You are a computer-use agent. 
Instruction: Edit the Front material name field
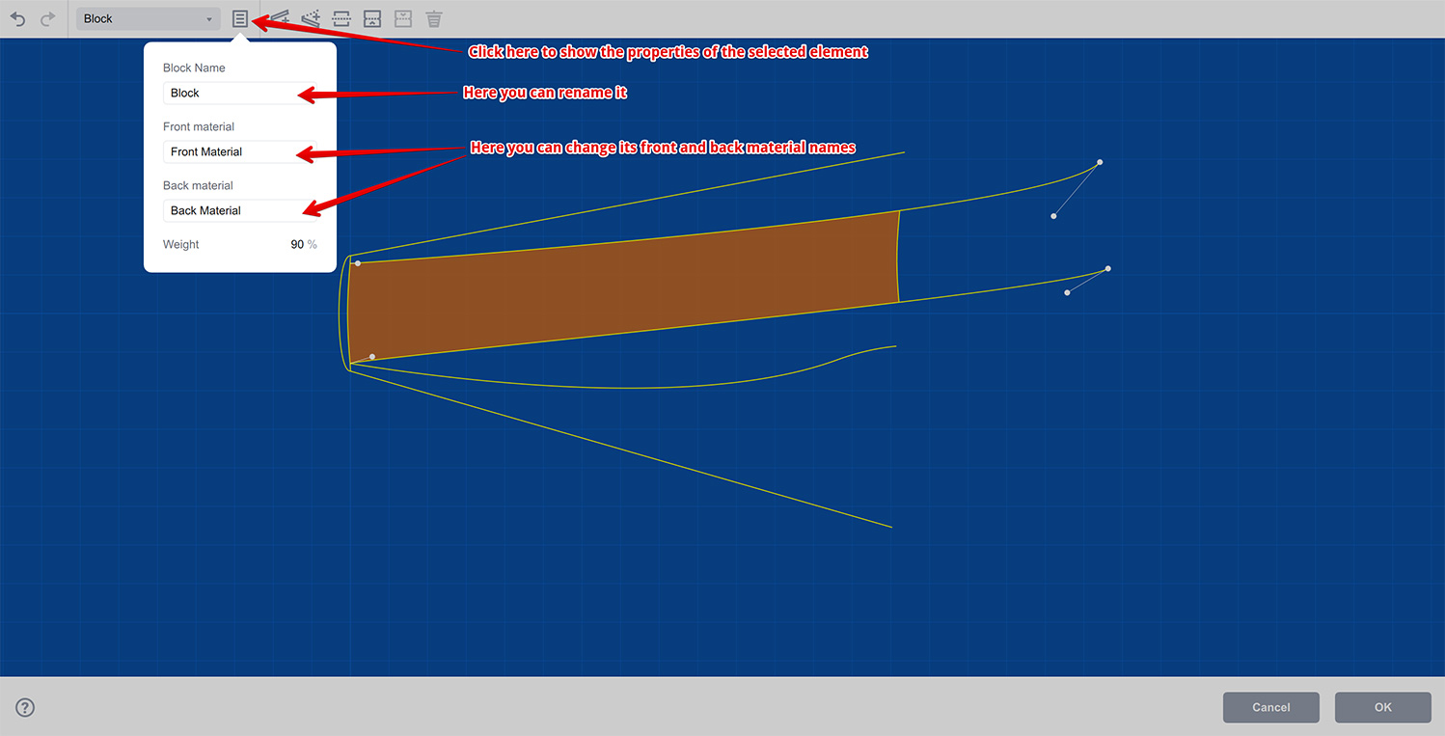click(240, 151)
